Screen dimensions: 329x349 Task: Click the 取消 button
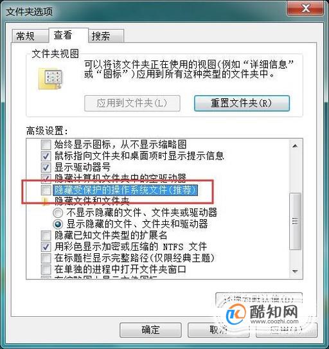click(x=218, y=330)
